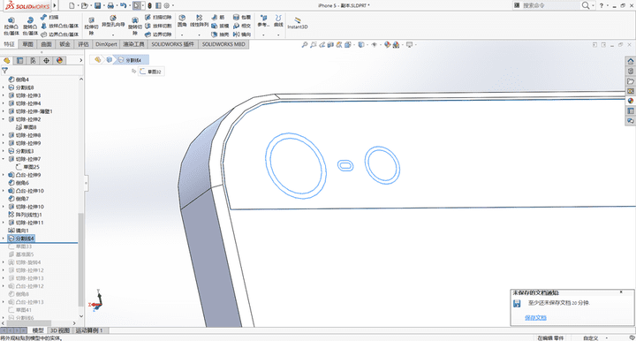Open the dropdown under 异型孔向导
Image resolution: width=636 pixels, height=341 pixels.
(x=113, y=34)
